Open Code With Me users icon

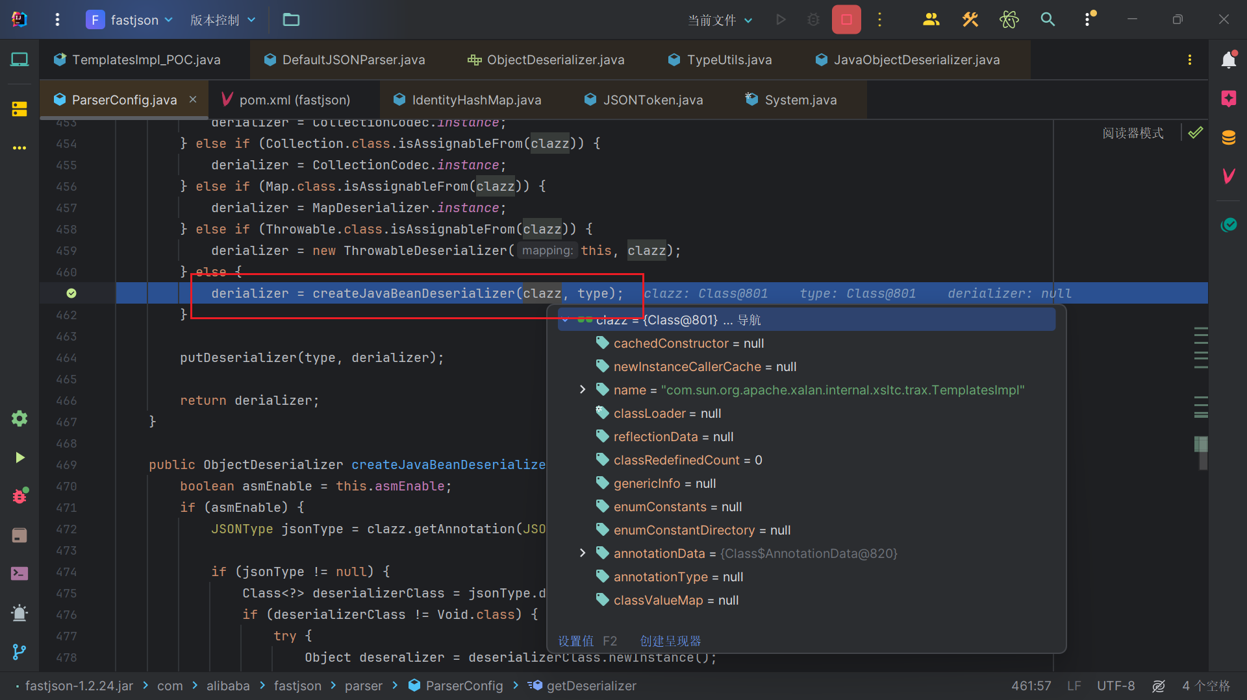pyautogui.click(x=931, y=19)
